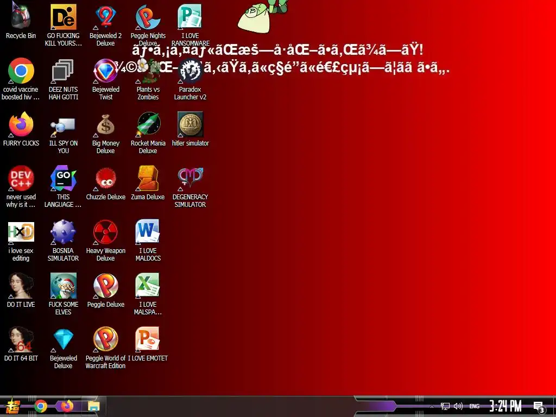Select the gold medallion icon beside Rocket Mania
The image size is (556, 417).
click(190, 129)
